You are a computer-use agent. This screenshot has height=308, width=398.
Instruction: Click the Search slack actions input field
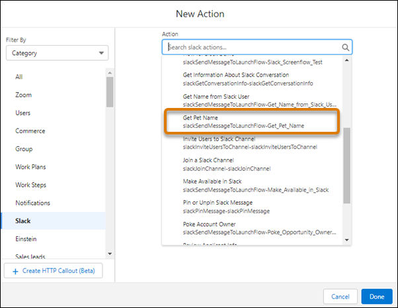tap(257, 47)
